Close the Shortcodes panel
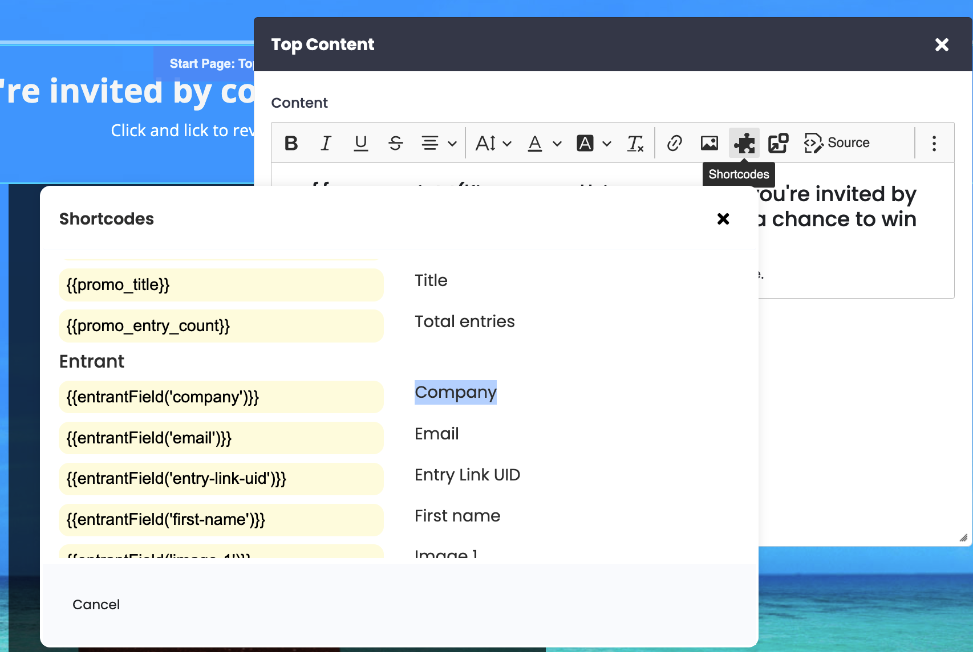The height and width of the screenshot is (652, 973). 723,219
